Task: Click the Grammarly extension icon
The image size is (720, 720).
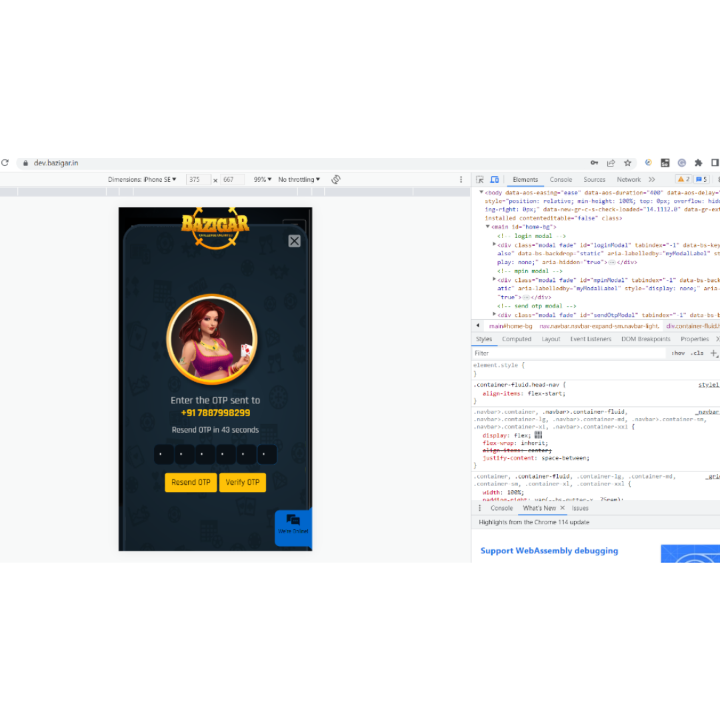Action: click(682, 163)
